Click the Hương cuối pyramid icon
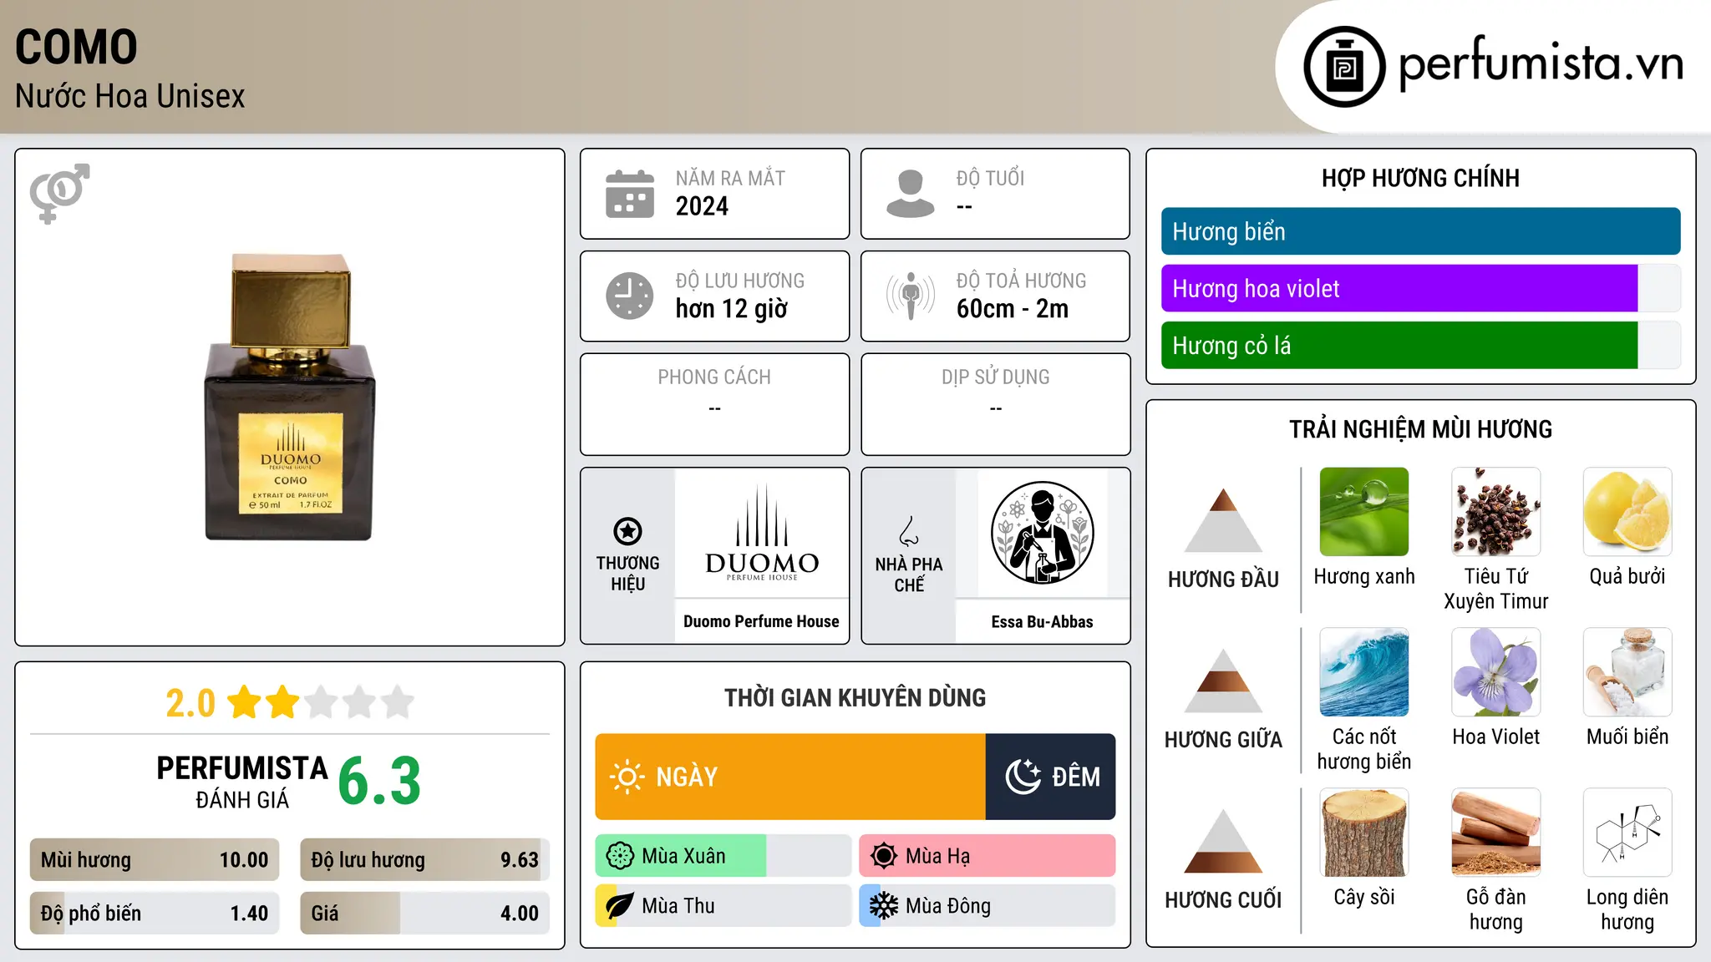Image resolution: width=1711 pixels, height=962 pixels. pos(1223,841)
